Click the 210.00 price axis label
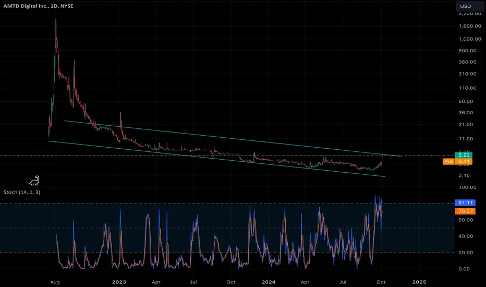 [x=467, y=74]
